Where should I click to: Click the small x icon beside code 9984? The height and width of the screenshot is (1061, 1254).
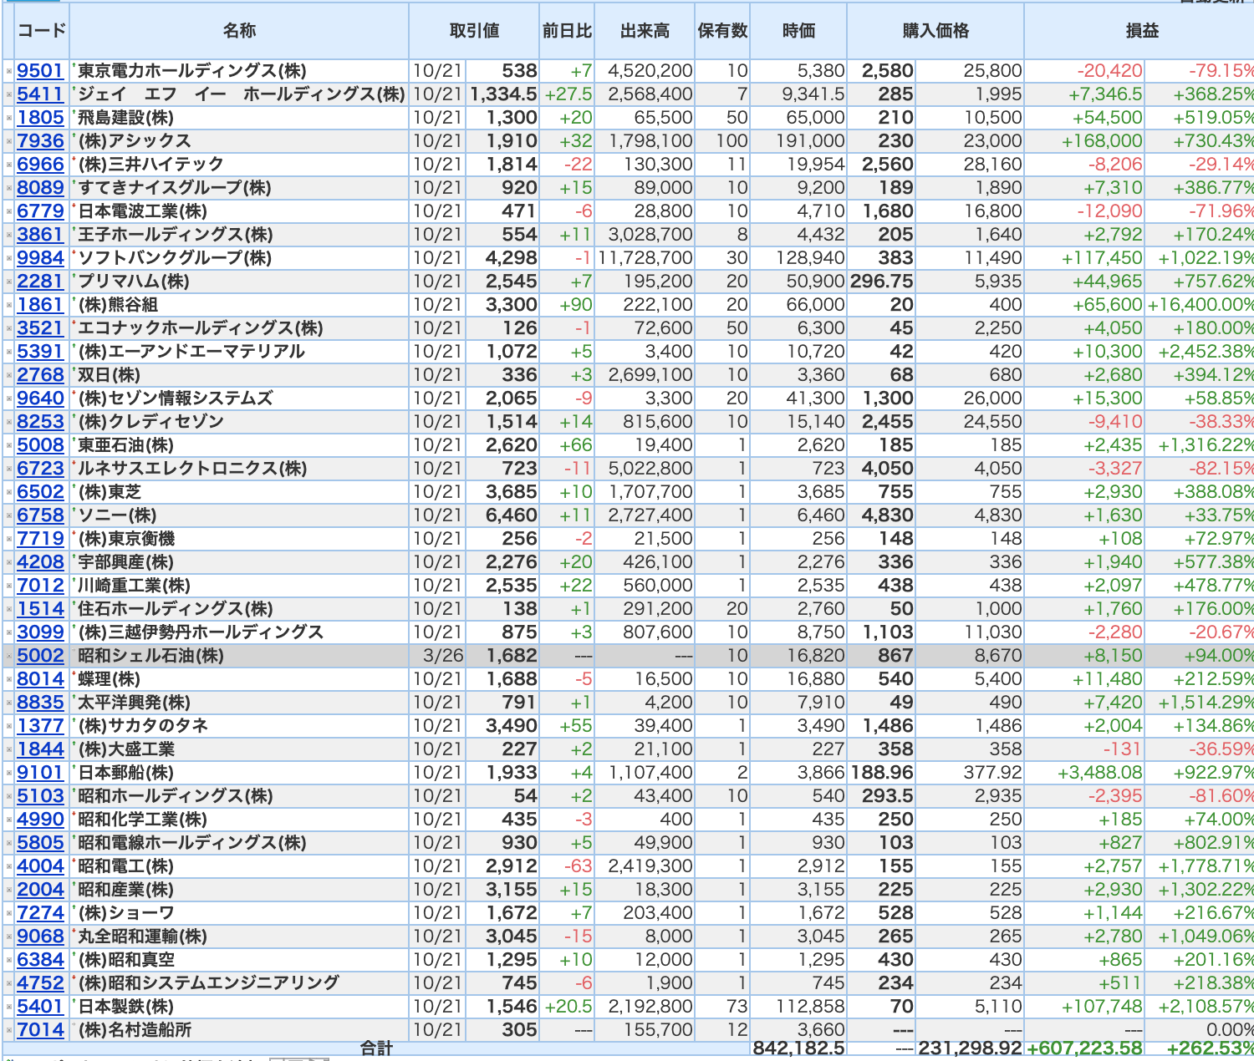coord(9,259)
